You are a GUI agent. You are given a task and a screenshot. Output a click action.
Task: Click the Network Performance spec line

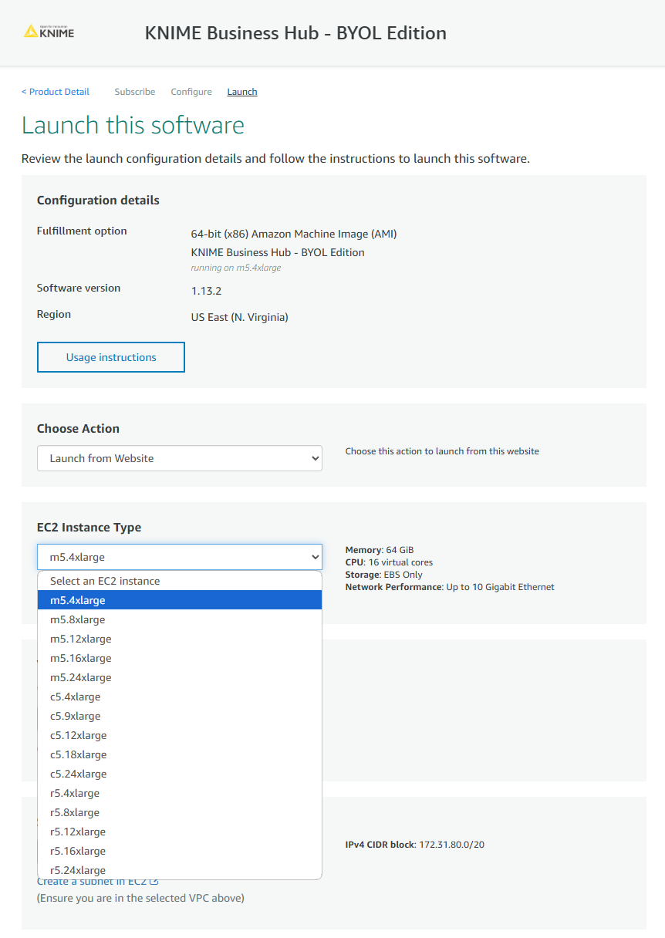pyautogui.click(x=450, y=587)
